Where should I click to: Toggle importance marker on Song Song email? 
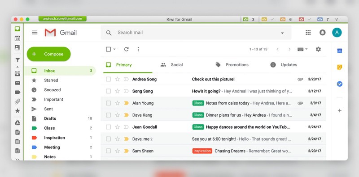pyautogui.click(x=126, y=91)
